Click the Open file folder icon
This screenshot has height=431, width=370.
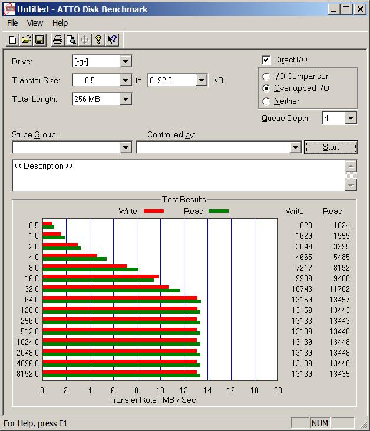pos(26,40)
